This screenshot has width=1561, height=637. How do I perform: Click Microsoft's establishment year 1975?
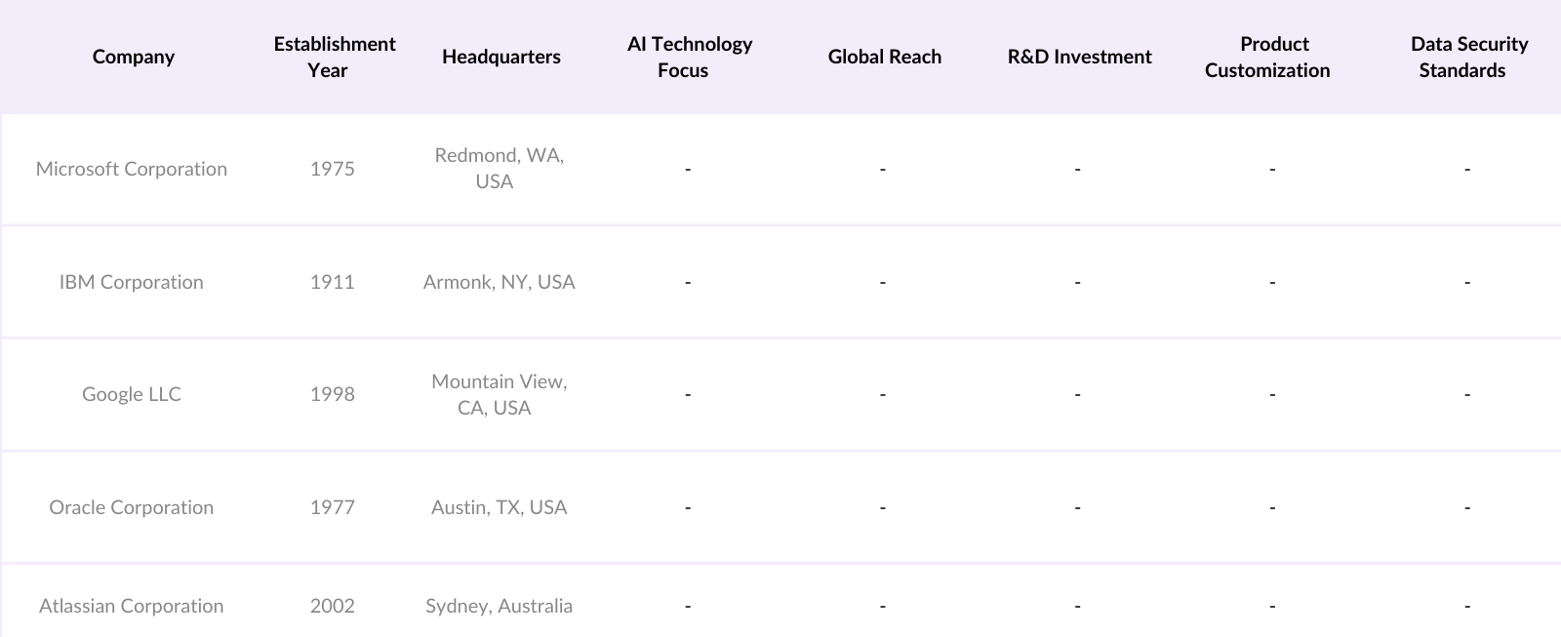(x=333, y=169)
